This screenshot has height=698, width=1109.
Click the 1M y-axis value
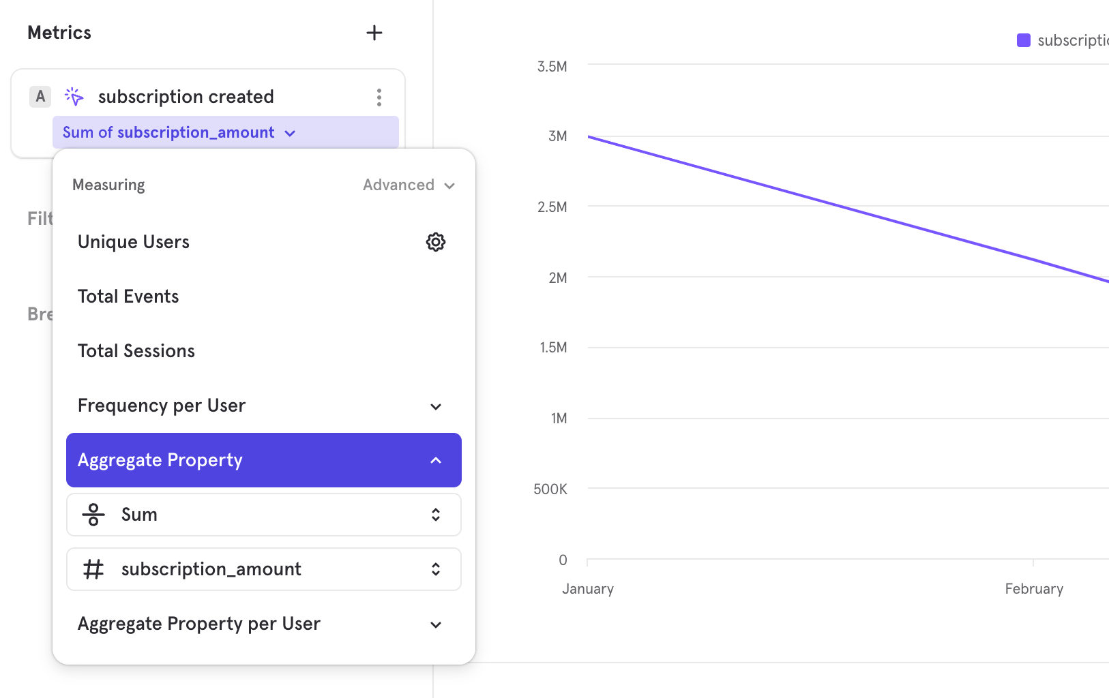coord(559,419)
